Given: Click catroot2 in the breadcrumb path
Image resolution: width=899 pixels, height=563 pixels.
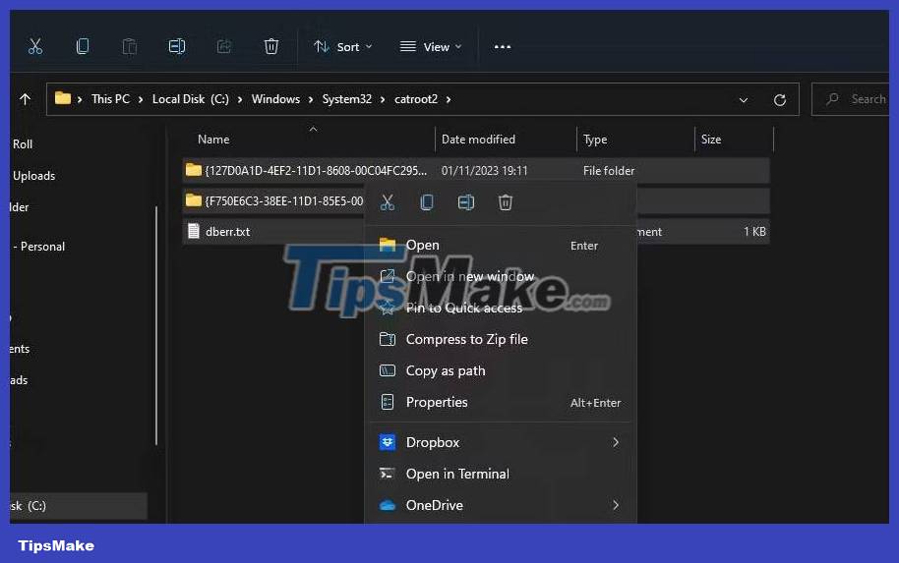Looking at the screenshot, I should pyautogui.click(x=416, y=99).
